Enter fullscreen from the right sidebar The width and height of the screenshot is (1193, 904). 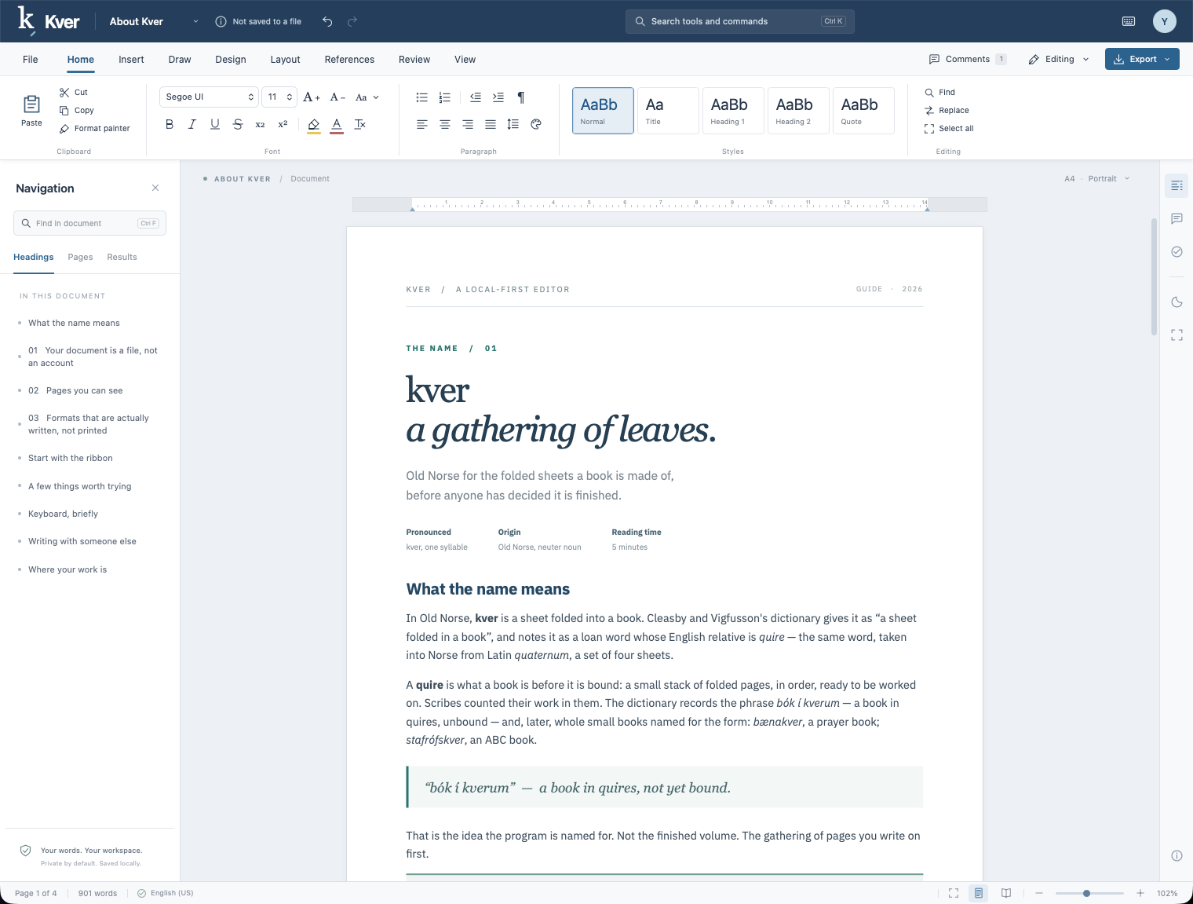coord(1177,335)
